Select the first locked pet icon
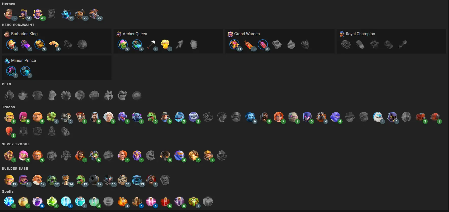Viewport: 449px width, 212px height. 9,96
